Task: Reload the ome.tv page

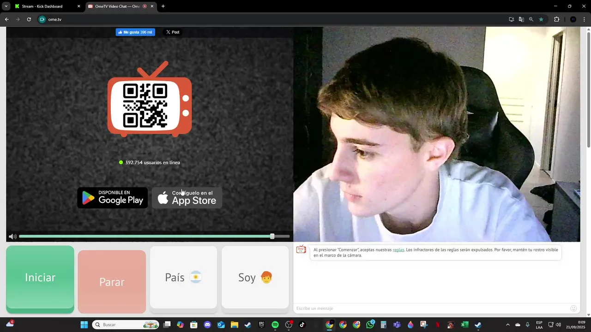Action: [29, 19]
